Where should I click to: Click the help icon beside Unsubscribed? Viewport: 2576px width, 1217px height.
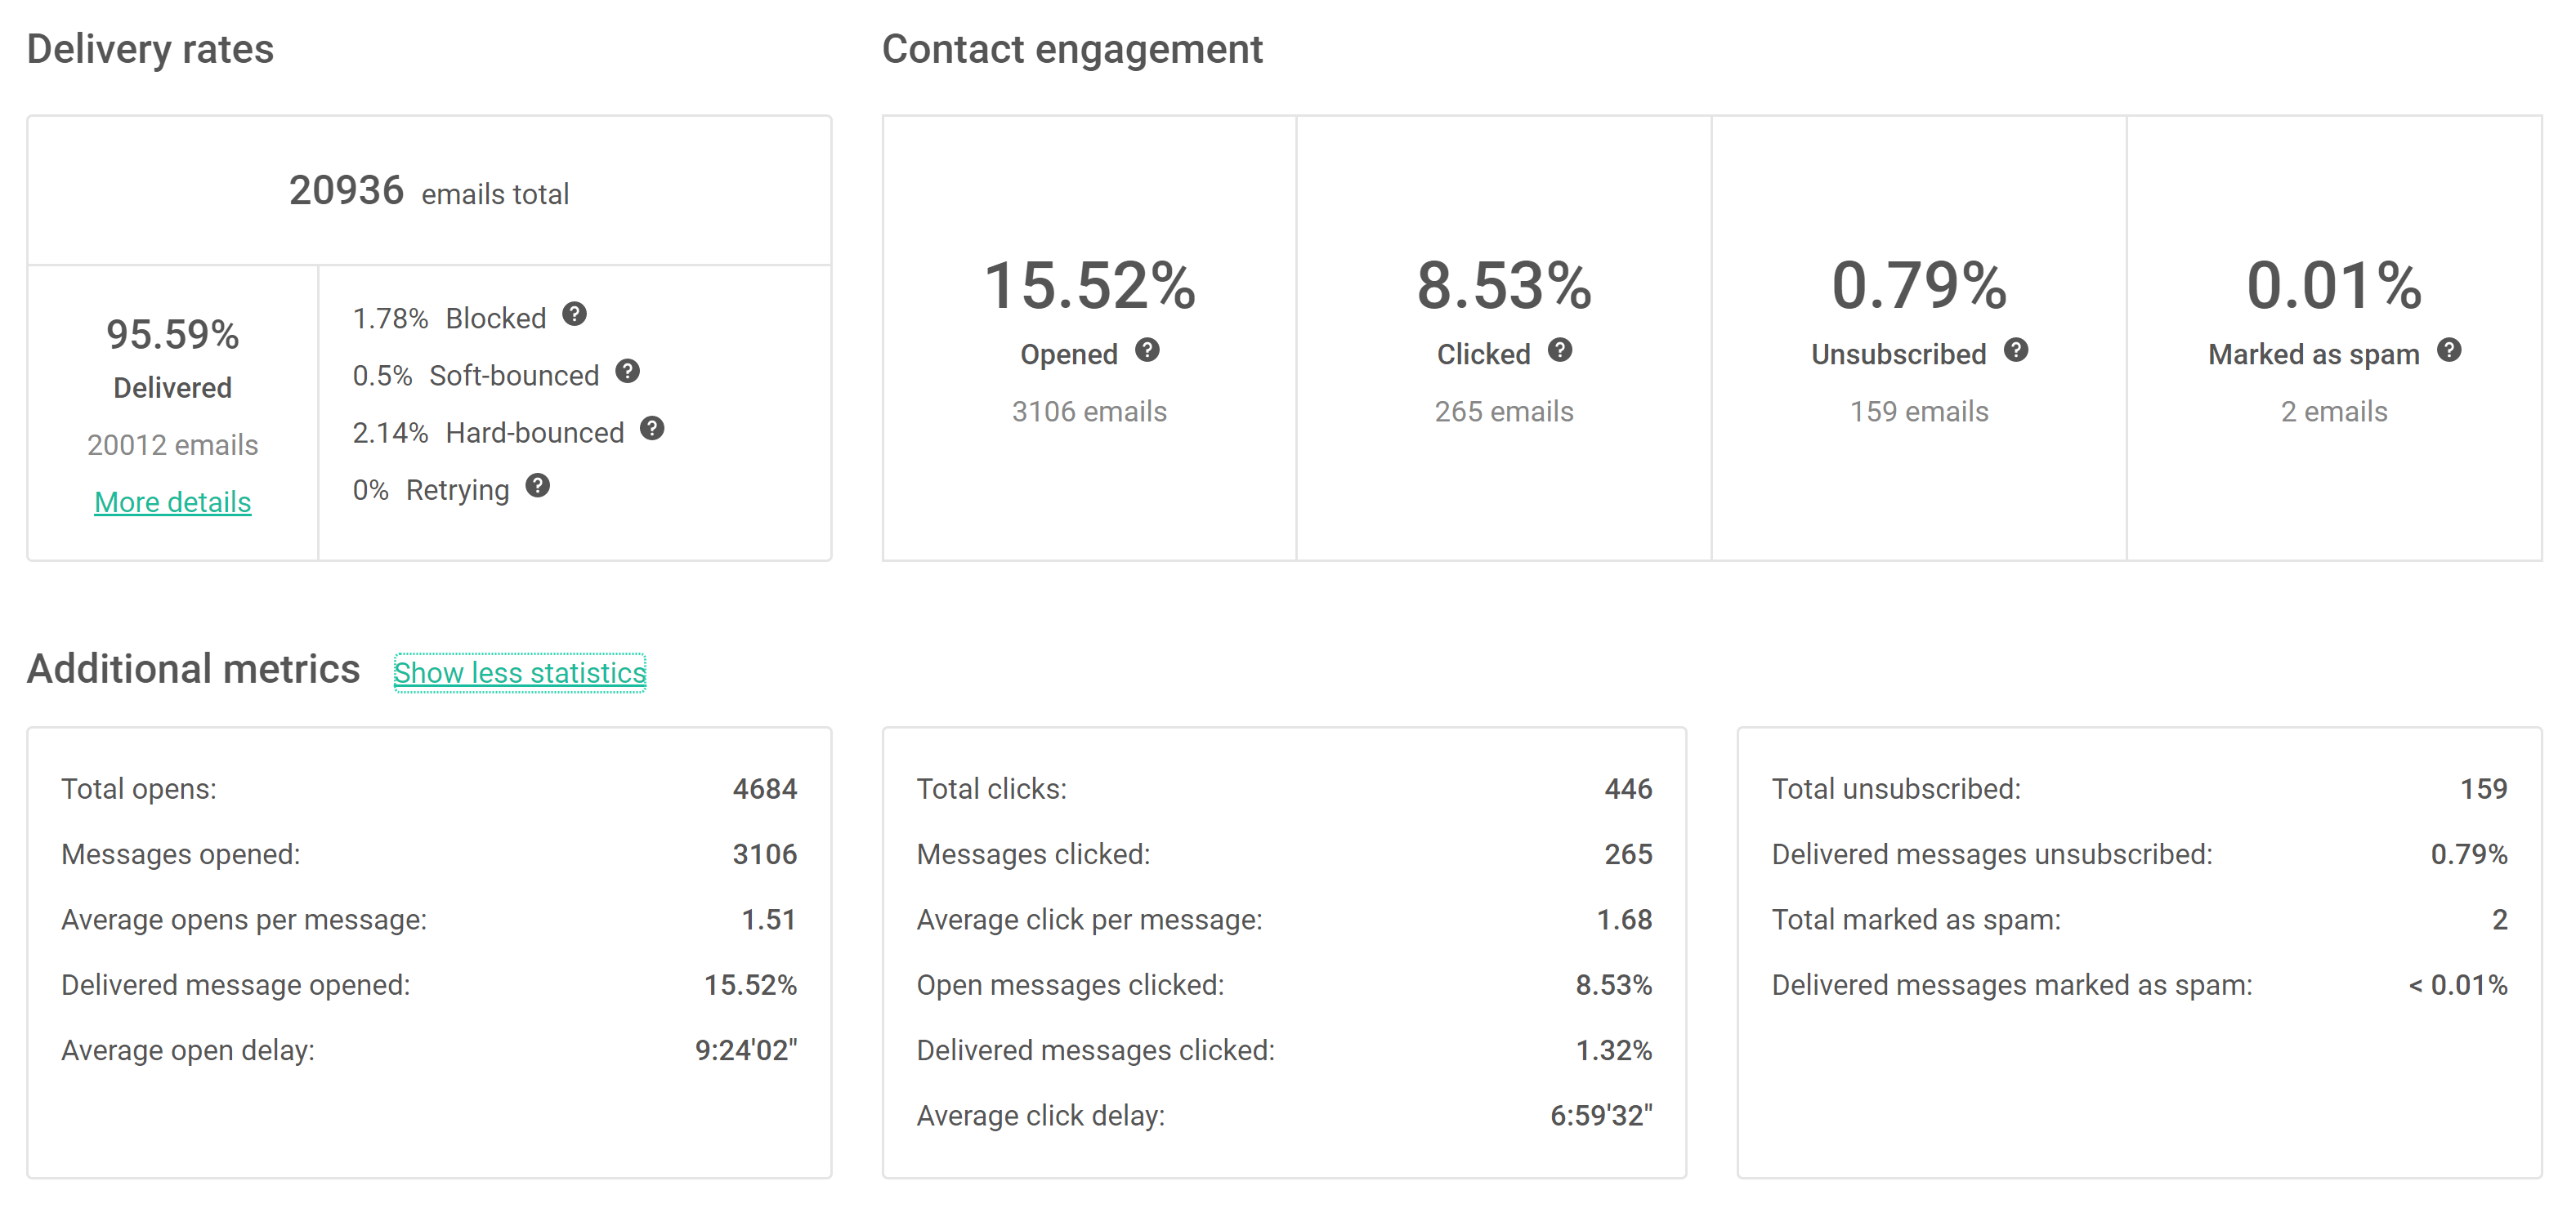[x=2016, y=350]
